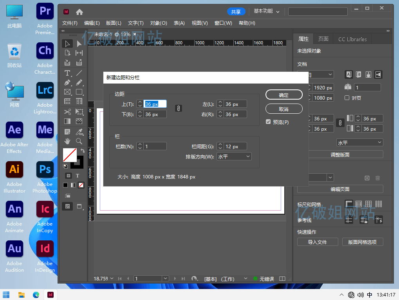The image size is (399, 300).
Task: Click swap fill and stroke arrow
Action: (83, 151)
